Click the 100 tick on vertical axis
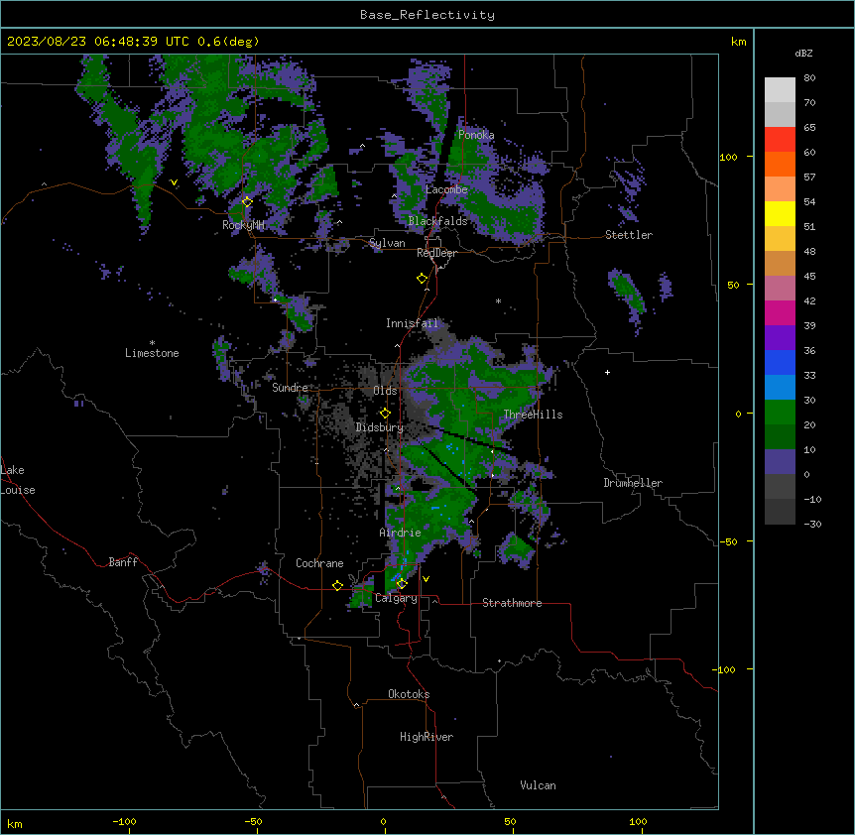Viewport: 855px width, 835px height. click(728, 157)
